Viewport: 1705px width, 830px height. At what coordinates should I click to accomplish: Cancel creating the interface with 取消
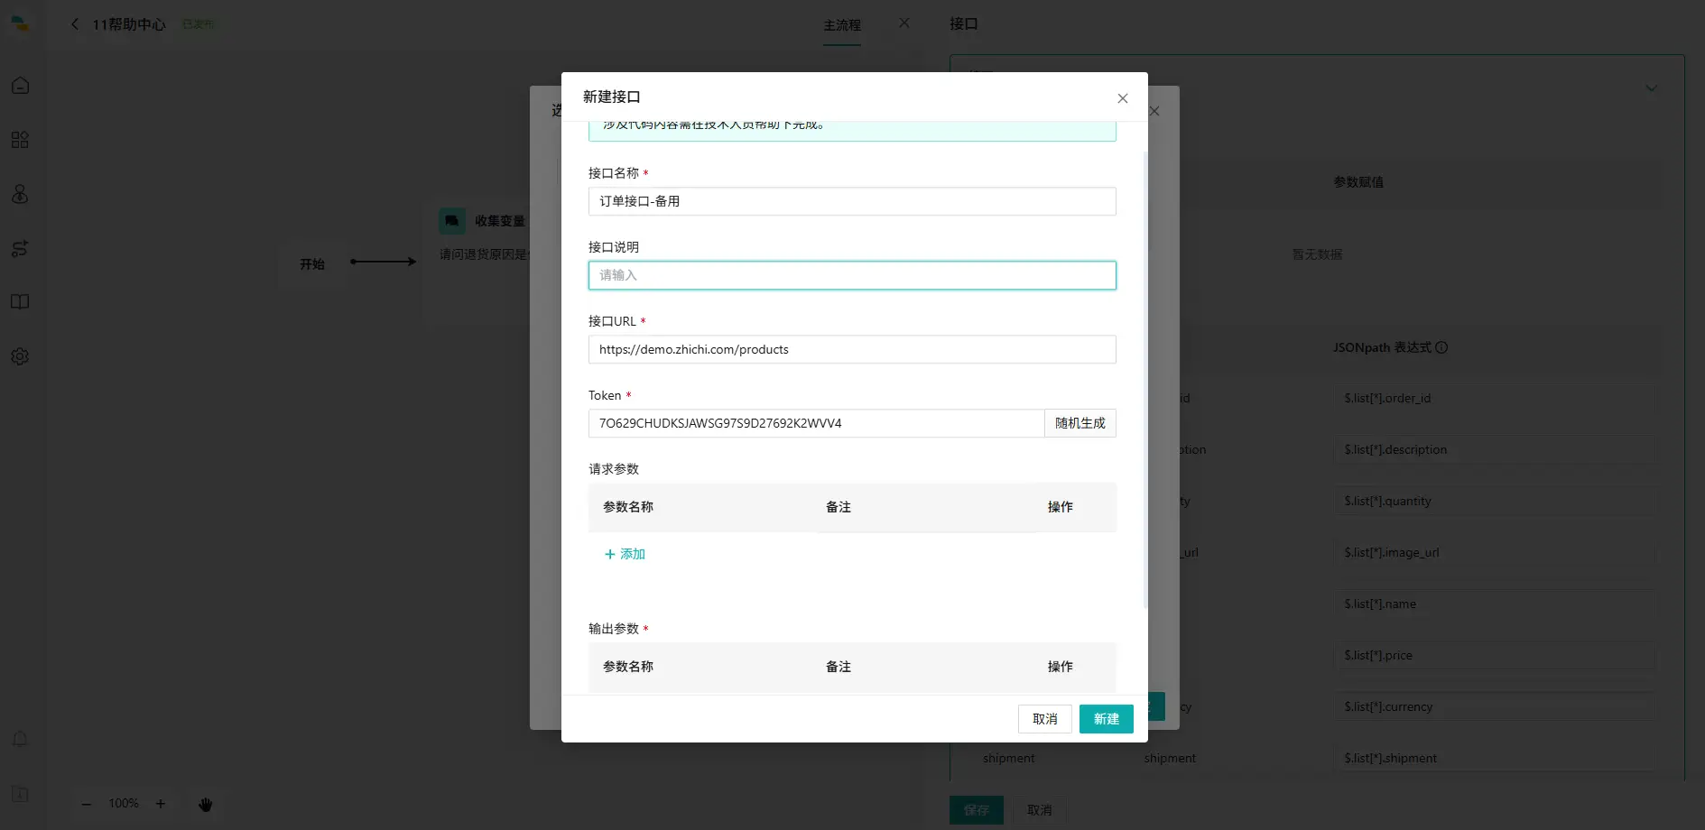coord(1045,719)
